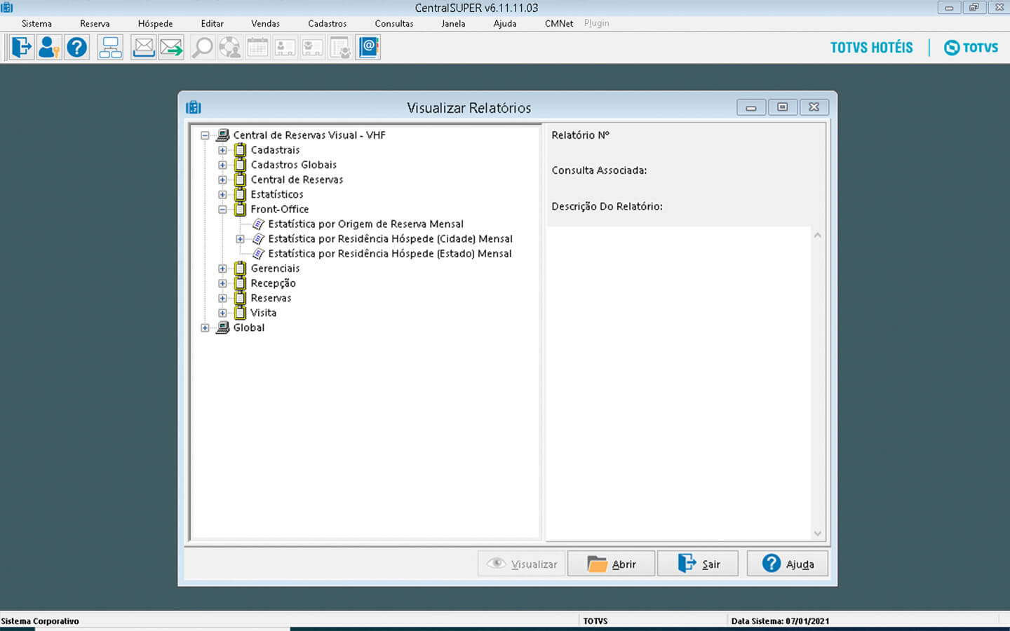1010x631 pixels.
Task: Open the mail inbox toolbar icon
Action: point(144,48)
